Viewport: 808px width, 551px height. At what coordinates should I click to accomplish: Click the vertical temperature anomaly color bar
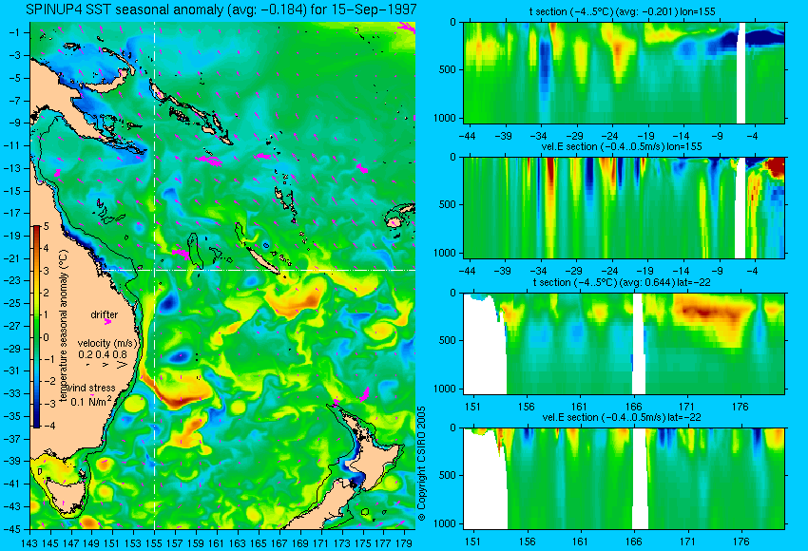(37, 327)
